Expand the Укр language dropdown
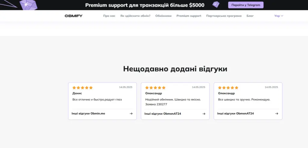The height and width of the screenshot is (148, 308). tap(279, 16)
